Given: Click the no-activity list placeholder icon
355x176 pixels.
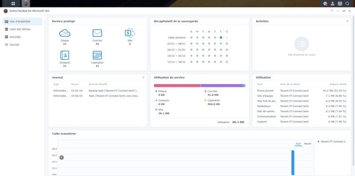Looking at the screenshot, I should tap(302, 44).
